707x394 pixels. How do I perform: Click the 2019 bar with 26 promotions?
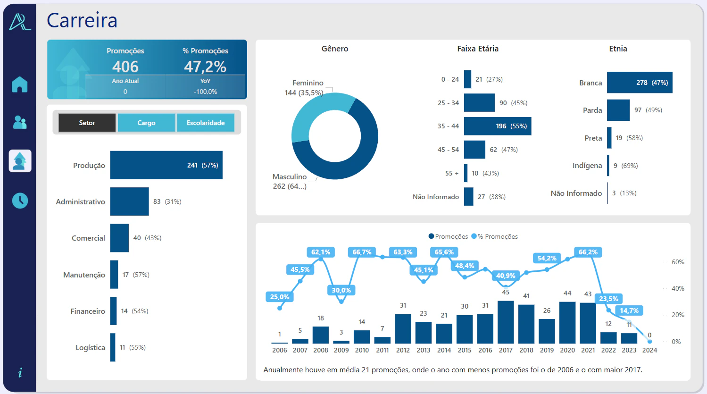pyautogui.click(x=547, y=331)
